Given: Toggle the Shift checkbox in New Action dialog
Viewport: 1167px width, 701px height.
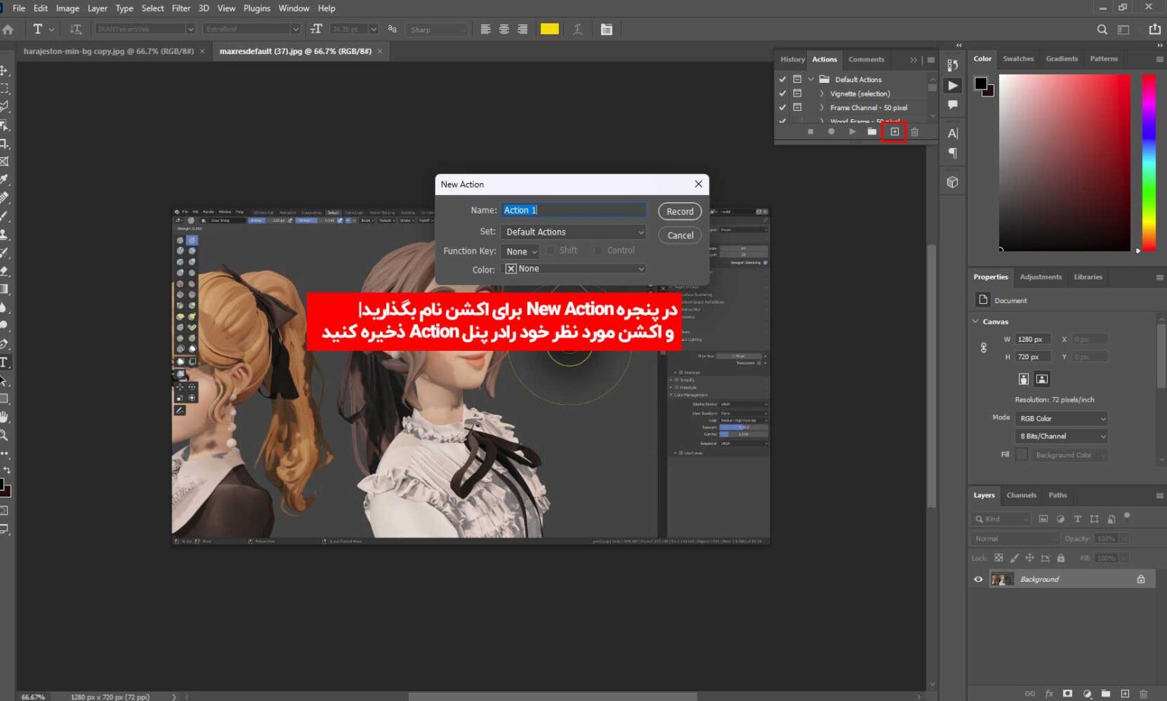Looking at the screenshot, I should pyautogui.click(x=552, y=251).
